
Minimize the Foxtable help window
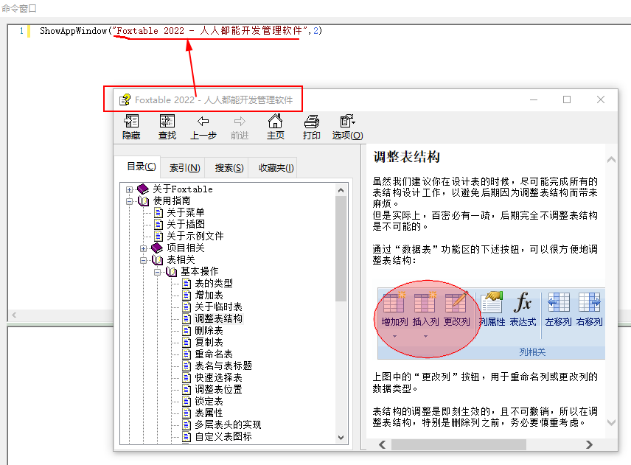pos(534,99)
